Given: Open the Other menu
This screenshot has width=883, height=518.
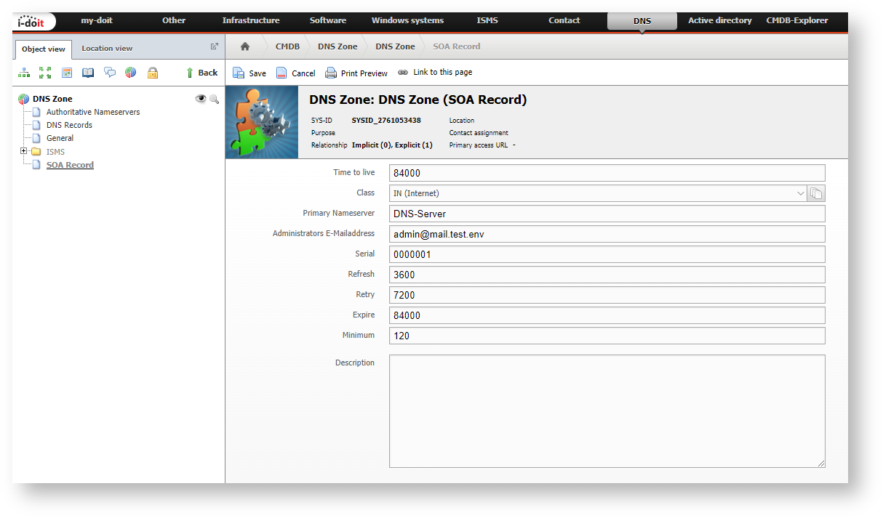Looking at the screenshot, I should click(174, 20).
